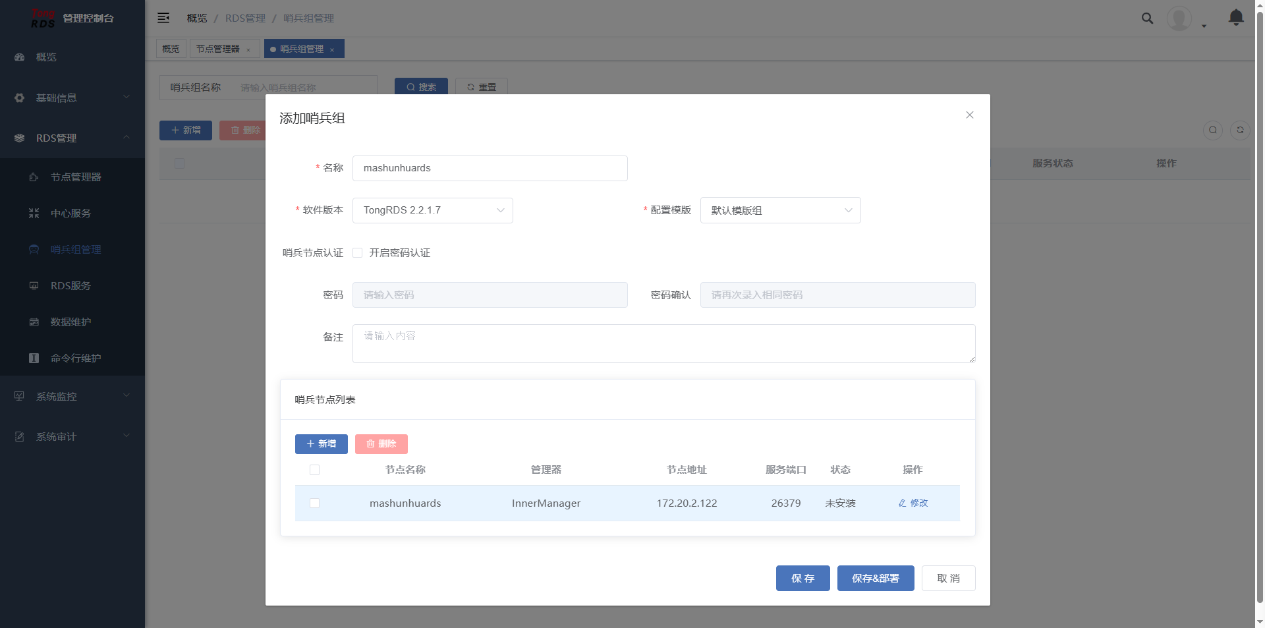Click the 节点管理器 sidebar icon
The image size is (1265, 628).
pos(34,177)
